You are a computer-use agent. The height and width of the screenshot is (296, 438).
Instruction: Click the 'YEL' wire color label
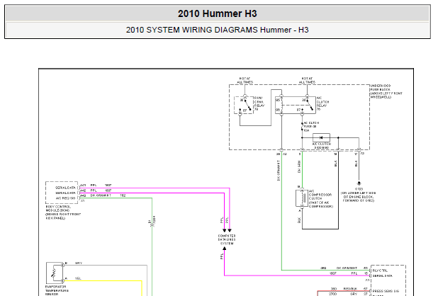(78, 278)
